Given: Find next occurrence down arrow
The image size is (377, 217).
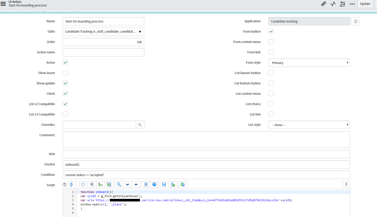Looking at the screenshot, I should pyautogui.click(x=127, y=184).
